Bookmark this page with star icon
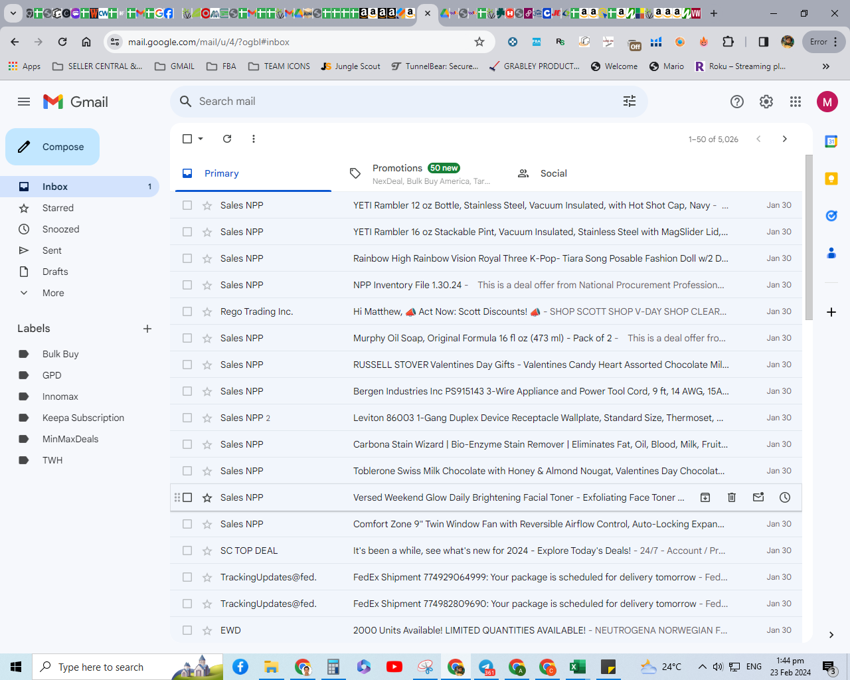Viewport: 850px width, 680px height. click(x=479, y=42)
